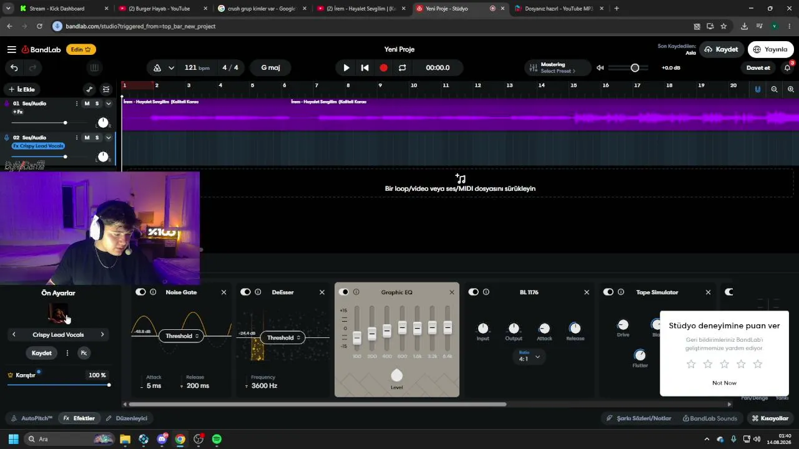Image resolution: width=799 pixels, height=449 pixels.
Task: Close the Graphic EQ effect
Action: click(x=452, y=292)
